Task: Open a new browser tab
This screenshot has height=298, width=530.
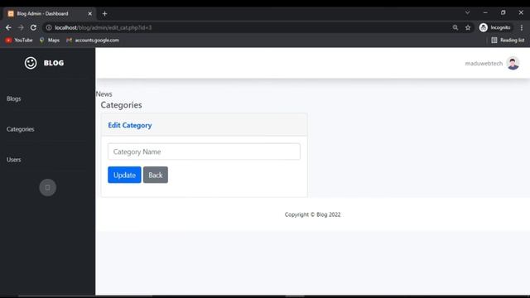Action: tap(105, 14)
